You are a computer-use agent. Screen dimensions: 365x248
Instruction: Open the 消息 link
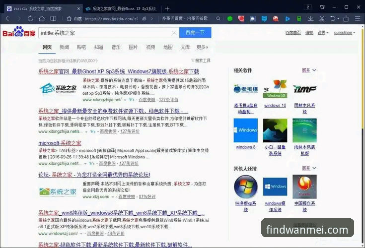[309, 33]
